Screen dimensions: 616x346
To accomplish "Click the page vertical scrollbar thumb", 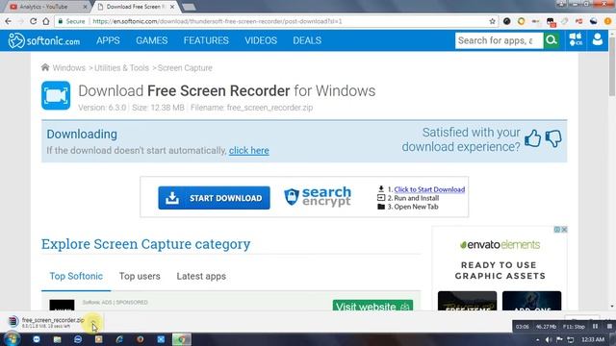I will pyautogui.click(x=612, y=65).
